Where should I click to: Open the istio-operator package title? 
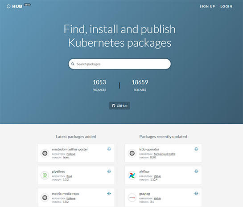149,149
